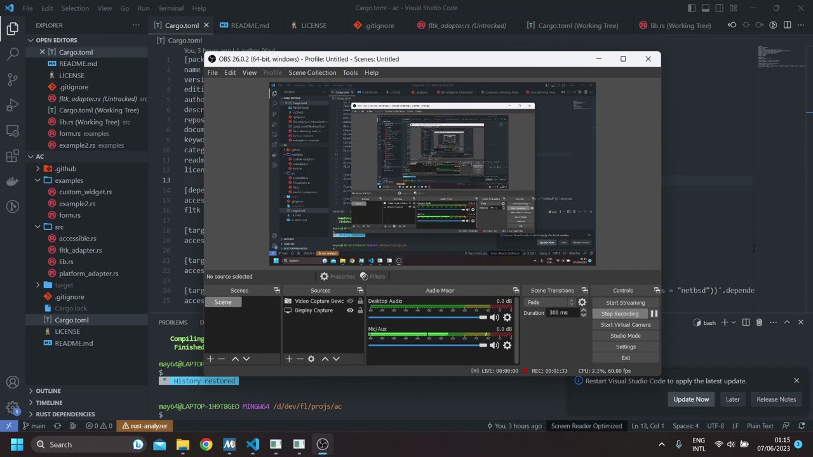Screen dimensions: 813x457
Task: Click Start Streaming button
Action: tap(626, 303)
